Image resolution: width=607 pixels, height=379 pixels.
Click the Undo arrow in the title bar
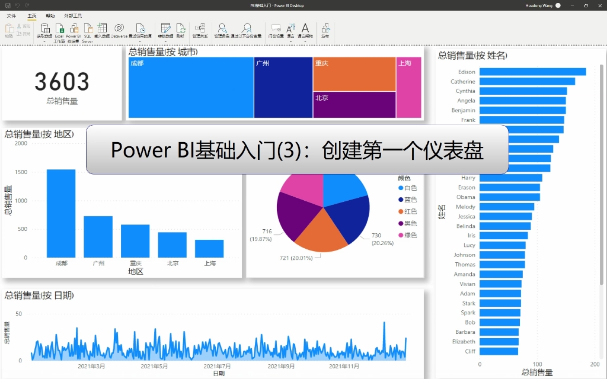(17, 5)
